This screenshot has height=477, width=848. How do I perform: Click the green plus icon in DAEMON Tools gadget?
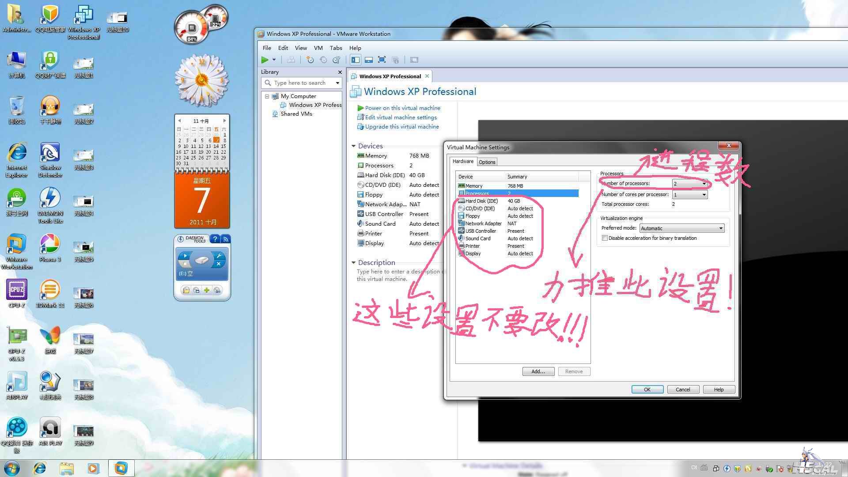coord(206,290)
